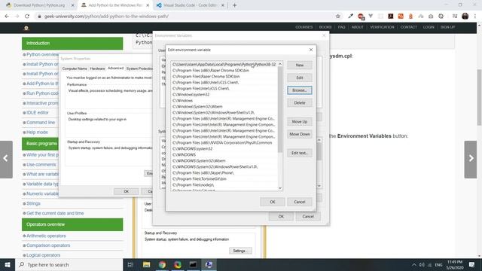The height and width of the screenshot is (271, 482).
Task: Click Cancel in the Environment Variables window
Action: click(x=308, y=216)
